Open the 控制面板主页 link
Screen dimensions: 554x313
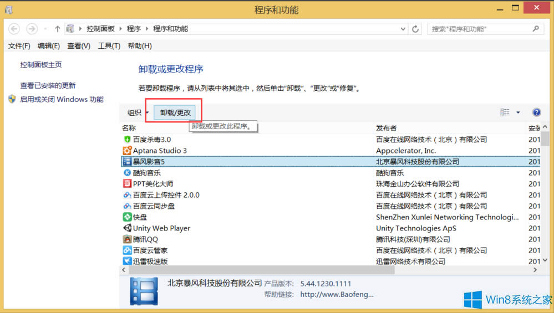[41, 65]
